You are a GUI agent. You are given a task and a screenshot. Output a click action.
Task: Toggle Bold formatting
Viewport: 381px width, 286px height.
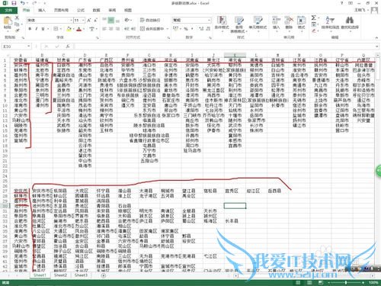pyautogui.click(x=30, y=29)
